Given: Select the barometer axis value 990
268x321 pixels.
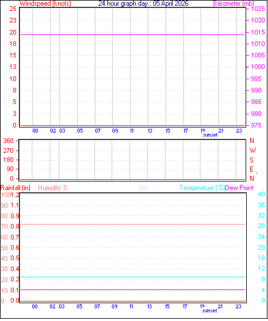Looking at the screenshot, I should point(256,90).
